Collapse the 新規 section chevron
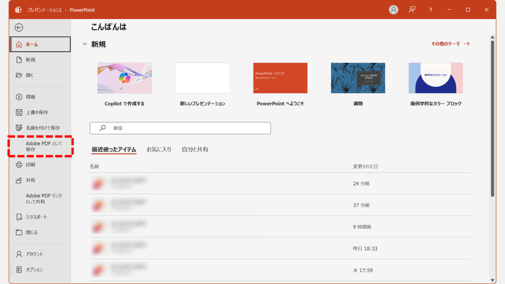Image resolution: width=505 pixels, height=284 pixels. click(x=85, y=44)
